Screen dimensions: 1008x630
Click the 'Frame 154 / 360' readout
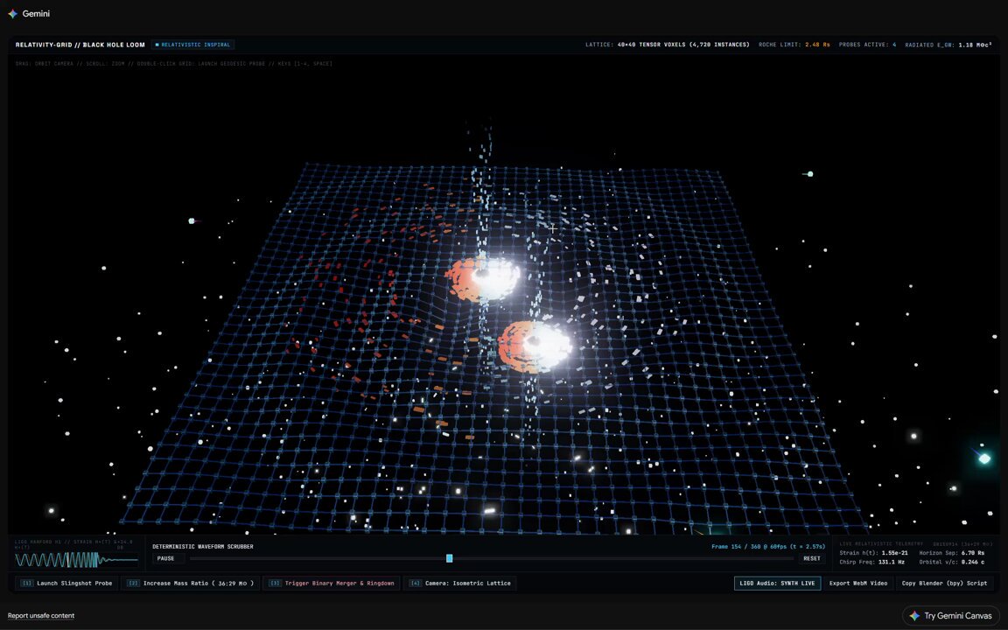click(768, 546)
